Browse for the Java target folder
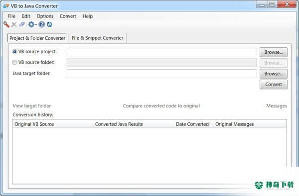Image resolution: width=299 pixels, height=196 pixels. [x=274, y=74]
